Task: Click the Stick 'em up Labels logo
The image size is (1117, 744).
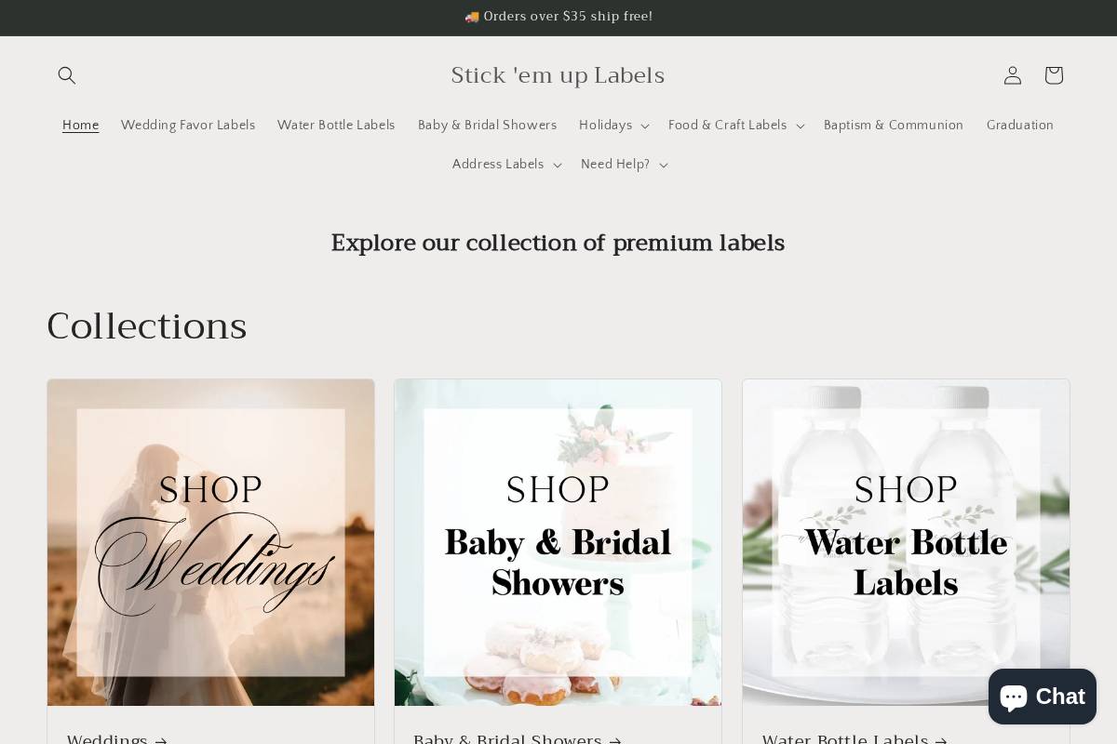Action: pos(558,75)
